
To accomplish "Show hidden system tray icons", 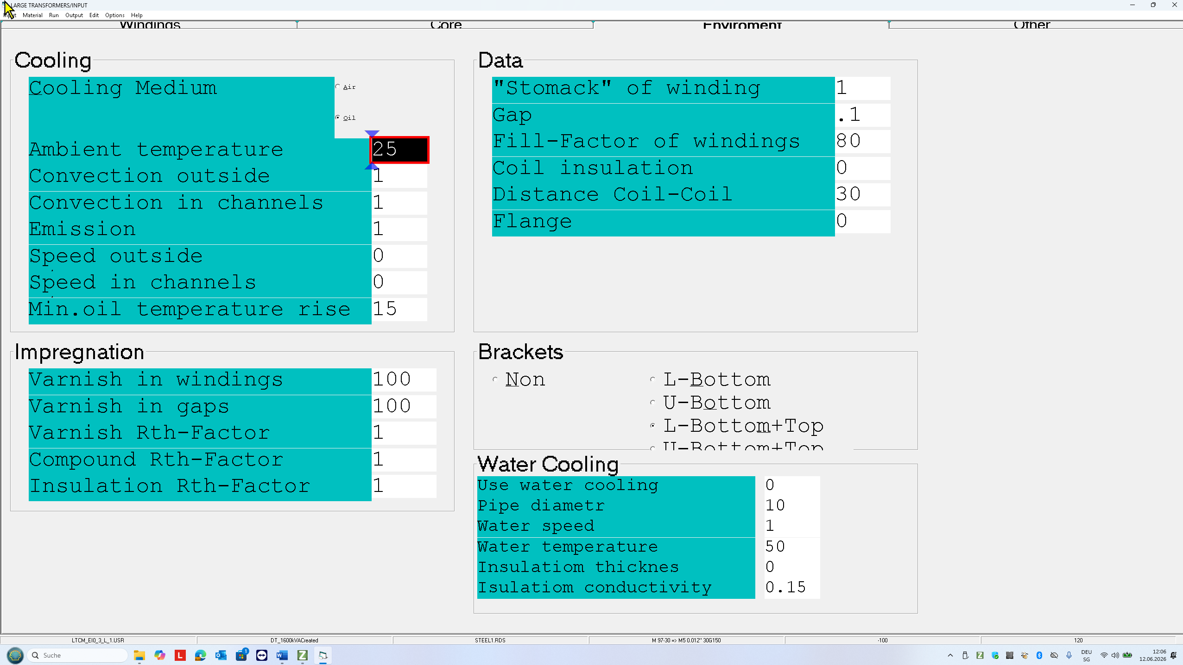I will pyautogui.click(x=950, y=655).
